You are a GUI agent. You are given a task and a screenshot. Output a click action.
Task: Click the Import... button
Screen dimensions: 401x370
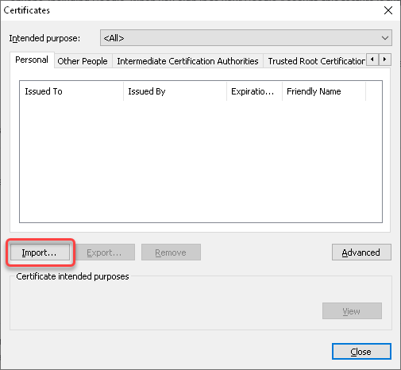click(x=40, y=252)
